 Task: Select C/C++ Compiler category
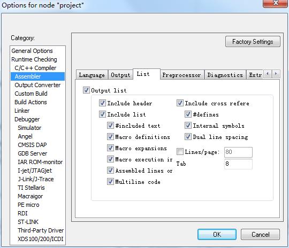(35, 68)
